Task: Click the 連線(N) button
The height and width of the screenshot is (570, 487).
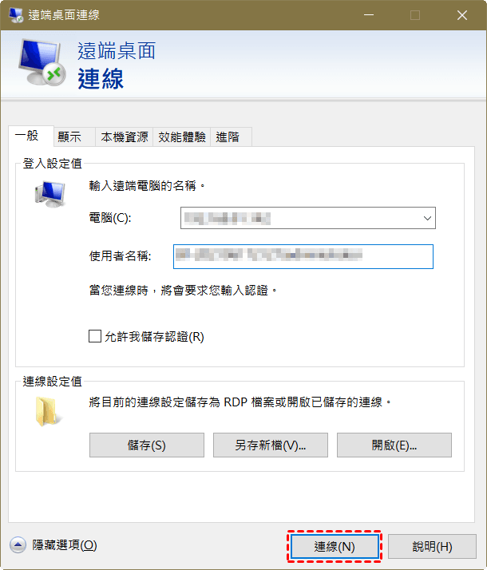Action: click(335, 546)
